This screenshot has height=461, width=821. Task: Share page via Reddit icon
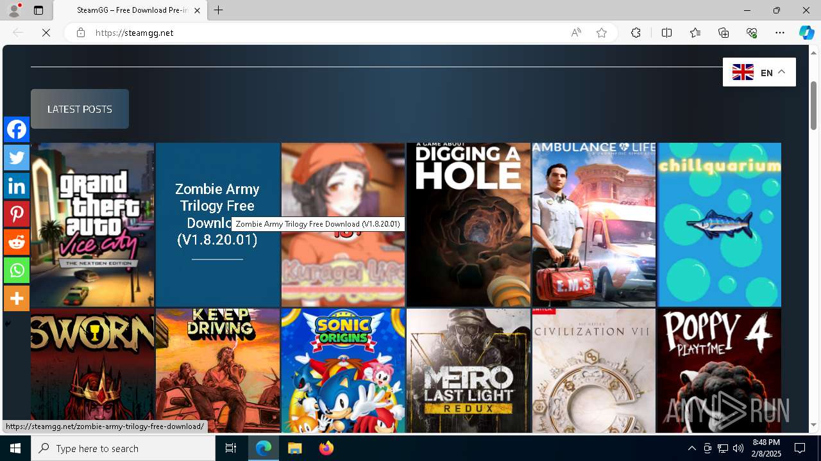tap(17, 242)
